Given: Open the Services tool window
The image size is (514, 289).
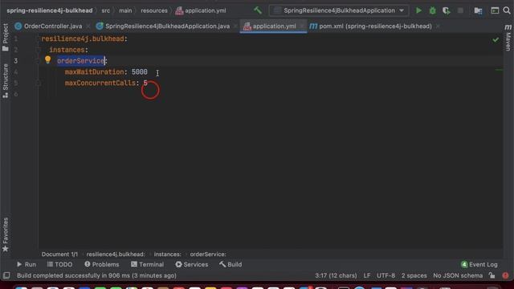Looking at the screenshot, I should point(191,264).
